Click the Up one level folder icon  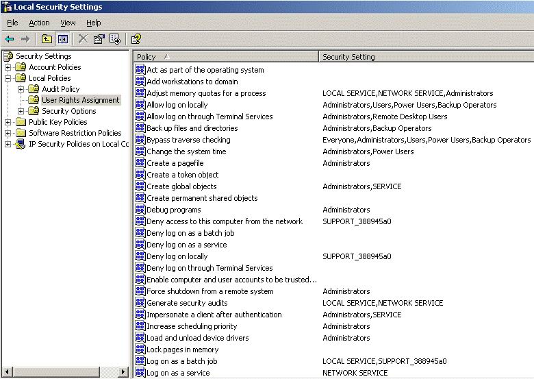(x=47, y=39)
